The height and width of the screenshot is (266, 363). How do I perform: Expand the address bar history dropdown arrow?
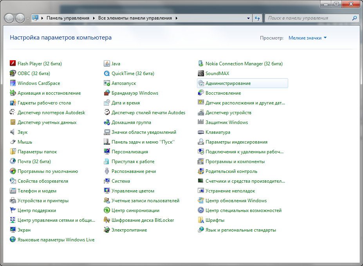coord(248,18)
